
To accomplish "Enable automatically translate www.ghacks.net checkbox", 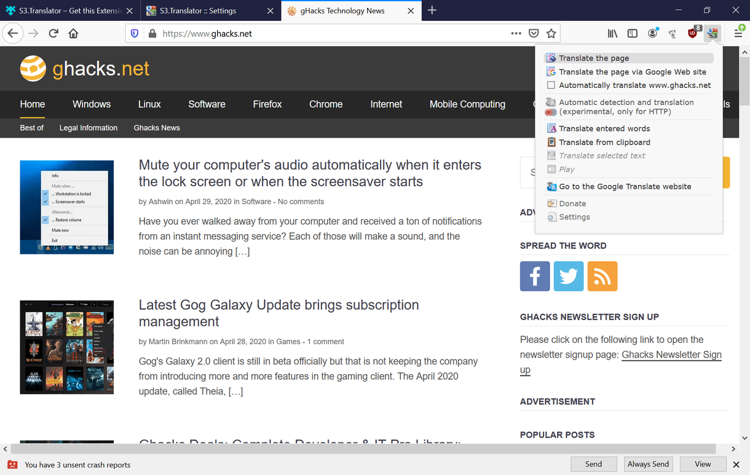I will (x=551, y=85).
